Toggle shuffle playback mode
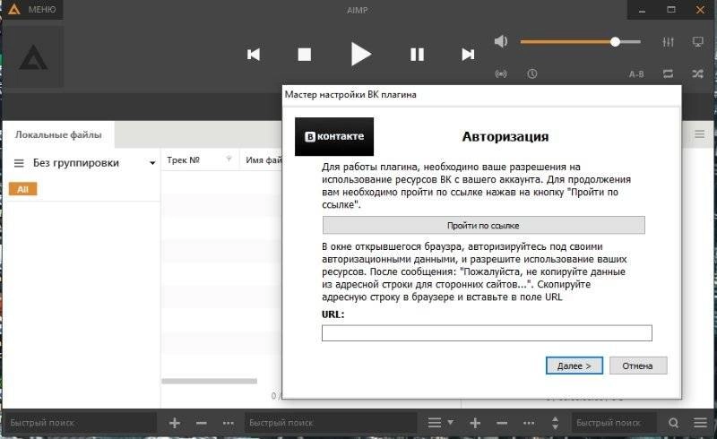This screenshot has height=439, width=717. coord(698,73)
